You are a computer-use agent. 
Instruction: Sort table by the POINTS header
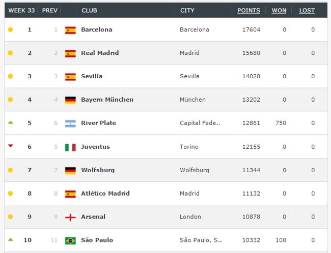249,11
